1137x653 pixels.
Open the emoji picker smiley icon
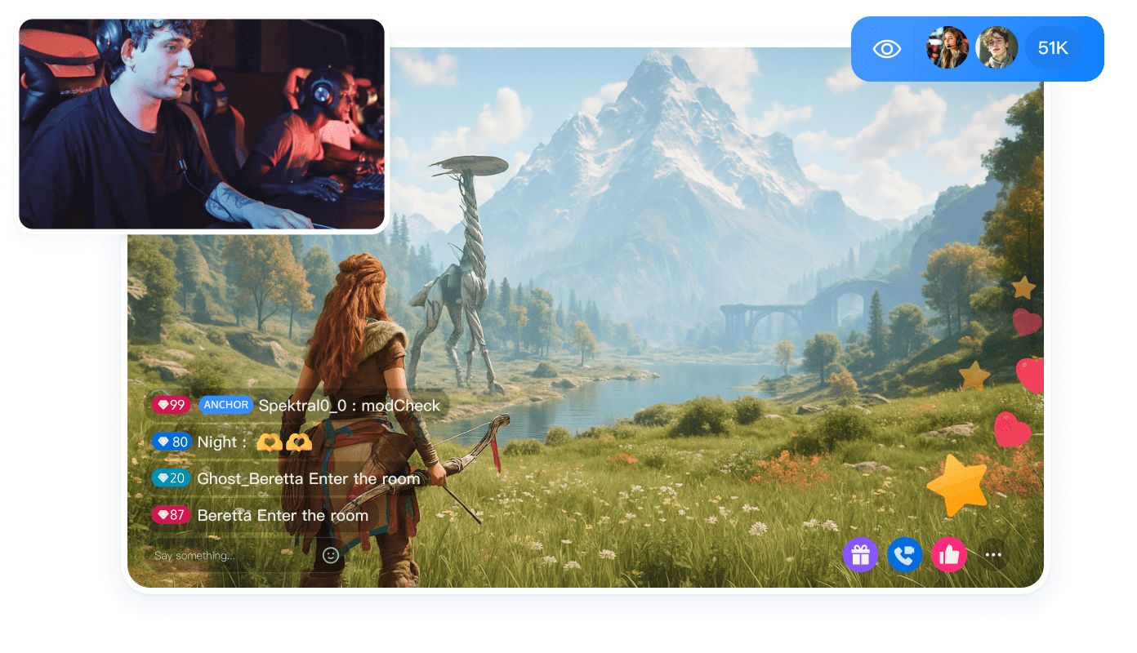[331, 555]
